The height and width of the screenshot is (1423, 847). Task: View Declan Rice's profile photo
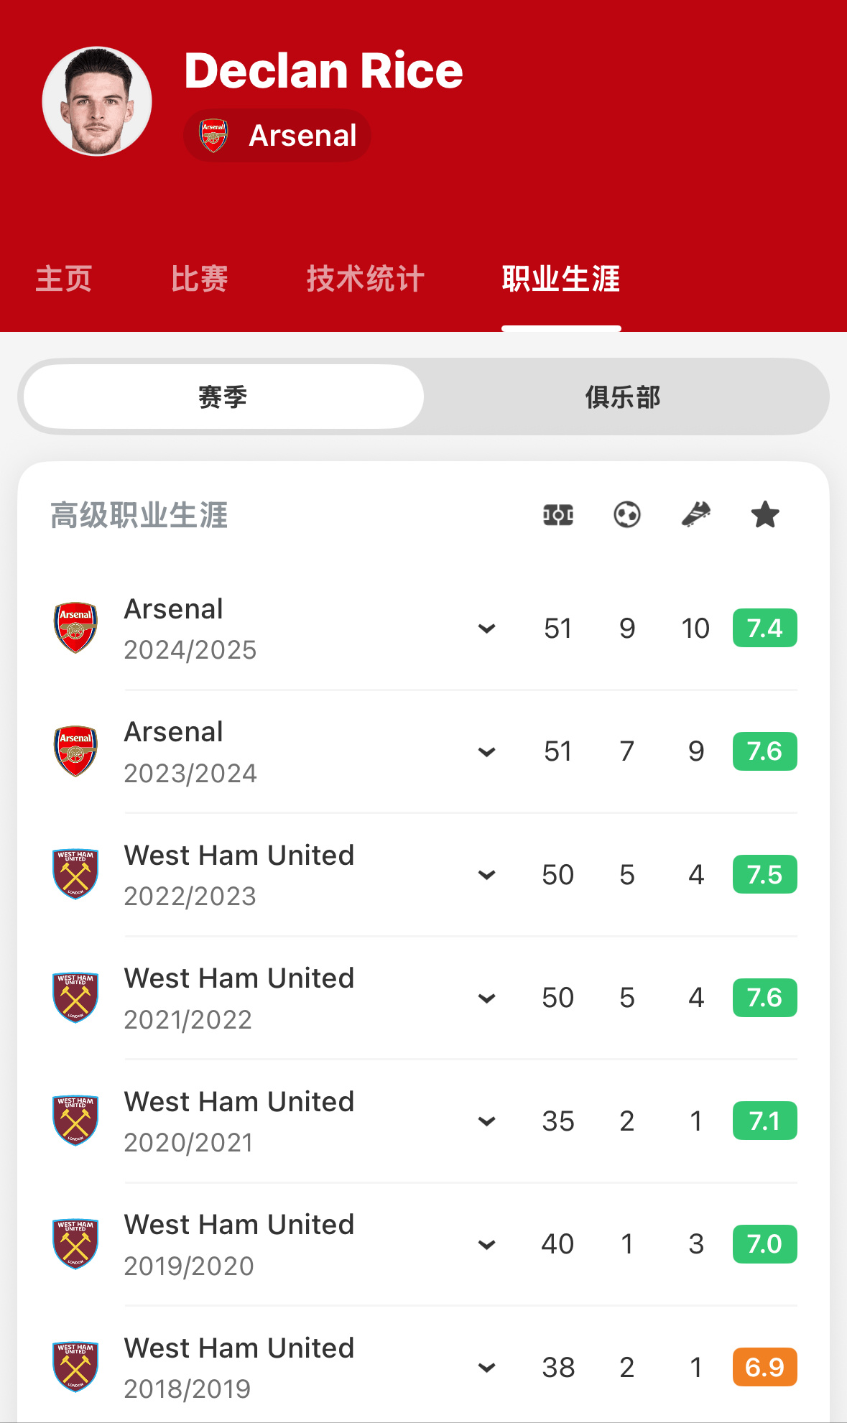[97, 101]
